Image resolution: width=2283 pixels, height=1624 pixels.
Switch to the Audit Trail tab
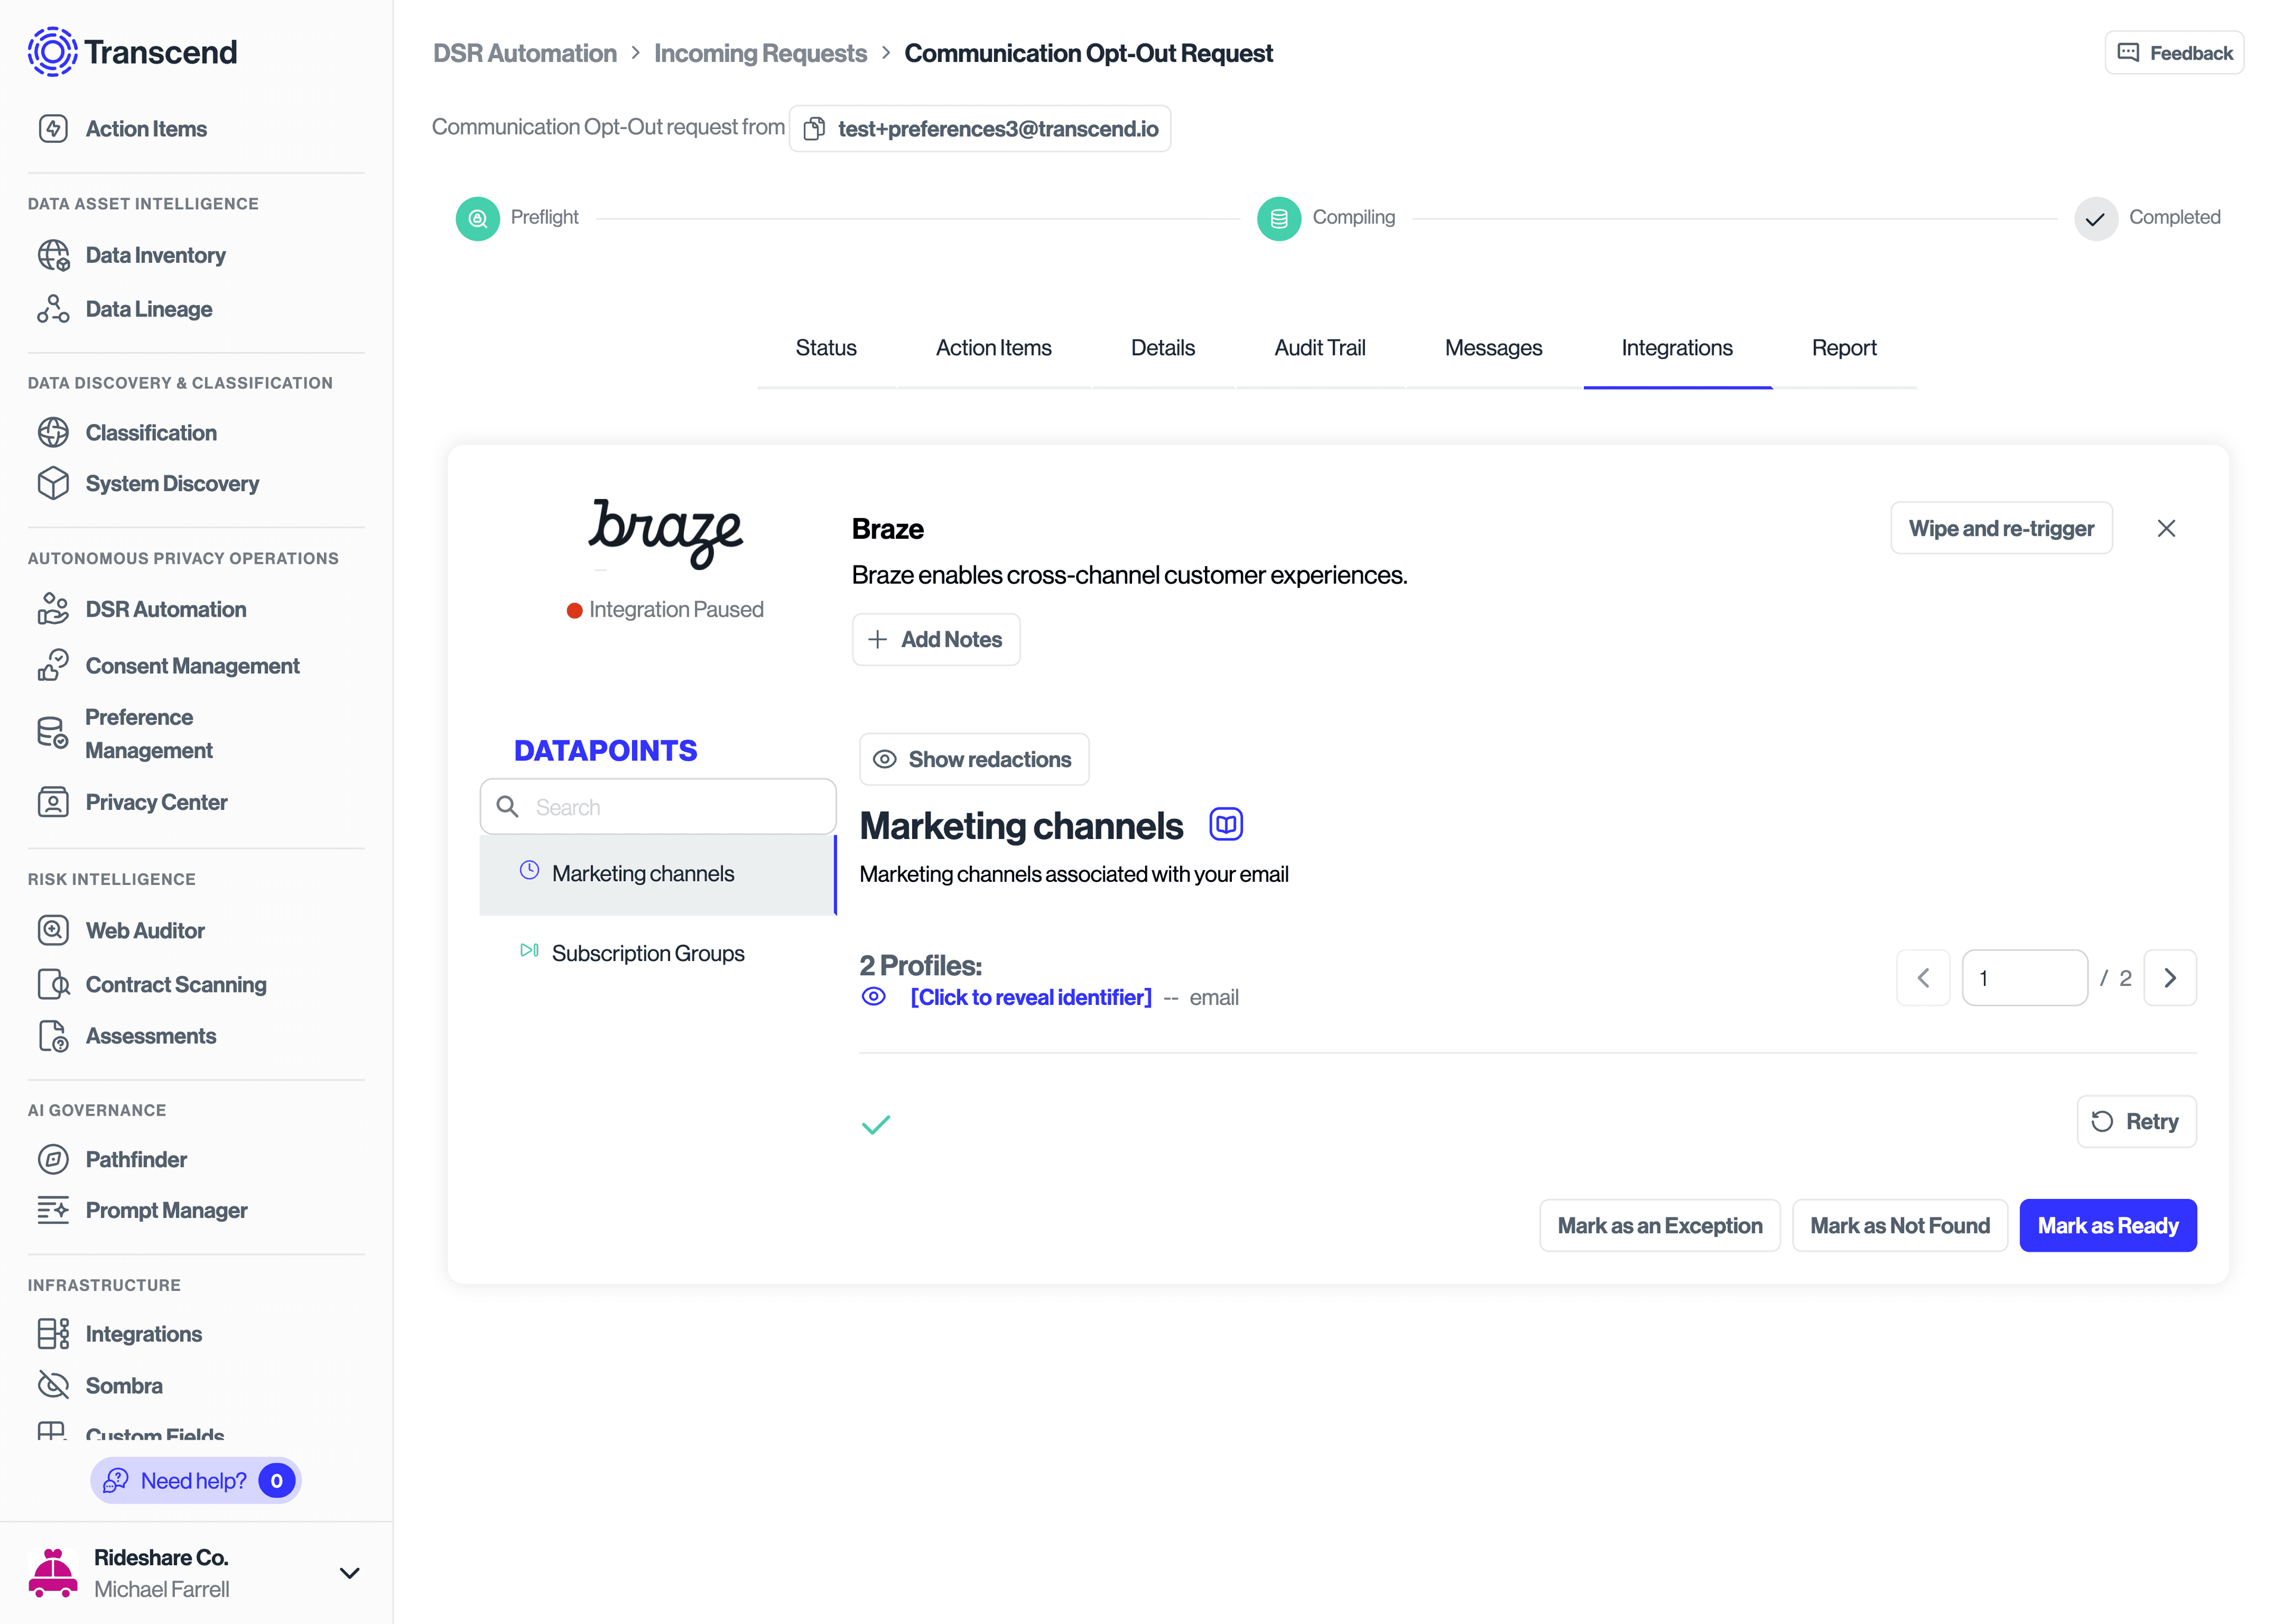[x=1319, y=348]
